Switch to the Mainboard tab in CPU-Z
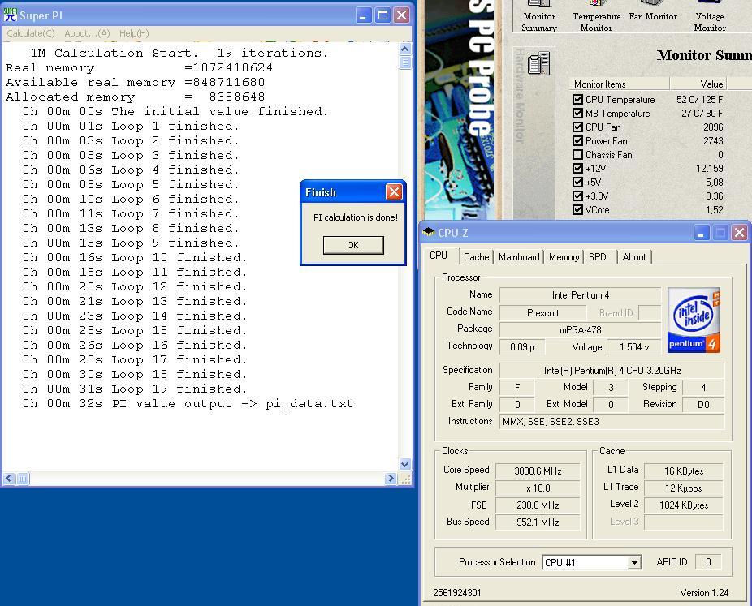 [x=519, y=257]
